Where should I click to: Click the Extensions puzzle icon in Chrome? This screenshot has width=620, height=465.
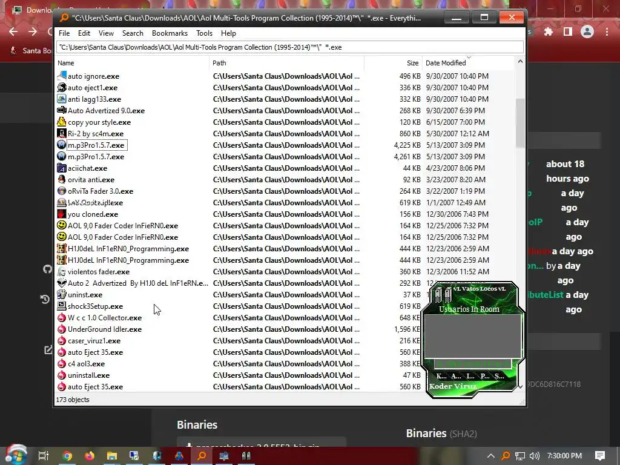(x=549, y=31)
